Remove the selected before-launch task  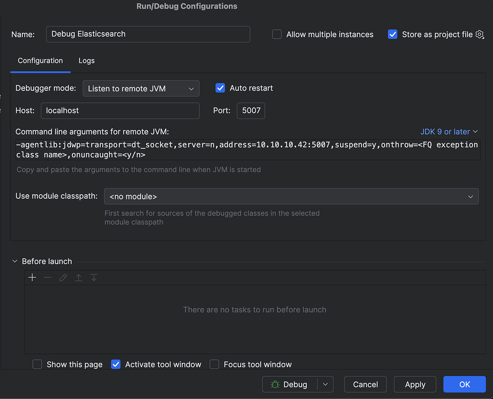[x=47, y=277]
